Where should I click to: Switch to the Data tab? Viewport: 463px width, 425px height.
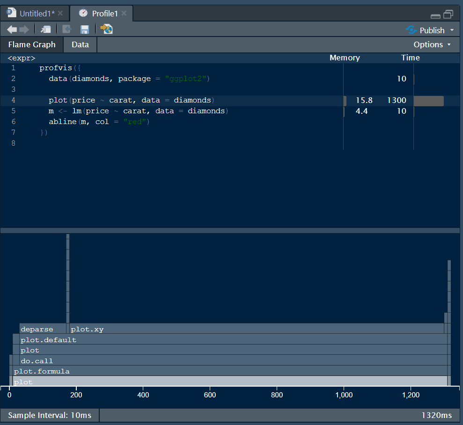81,44
